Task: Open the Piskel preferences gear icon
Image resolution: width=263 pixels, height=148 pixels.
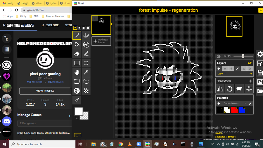Action: 260,54
